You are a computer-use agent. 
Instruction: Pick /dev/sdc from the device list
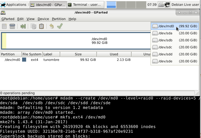pyautogui.click(x=175, y=47)
